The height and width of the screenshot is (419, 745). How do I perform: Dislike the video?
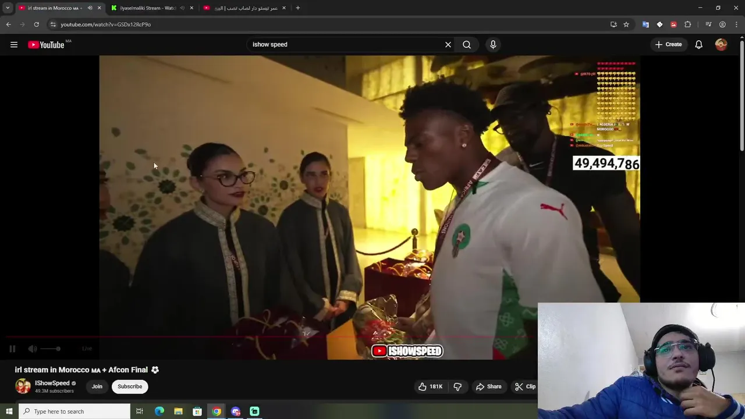point(457,386)
